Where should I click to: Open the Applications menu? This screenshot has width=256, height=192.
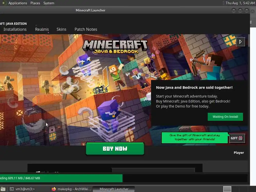click(x=18, y=3)
